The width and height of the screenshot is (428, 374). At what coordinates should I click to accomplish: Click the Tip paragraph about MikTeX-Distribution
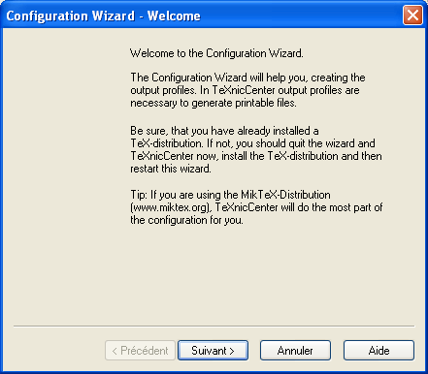point(256,207)
